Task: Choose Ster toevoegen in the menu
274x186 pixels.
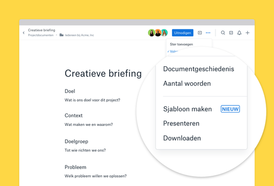Action: coord(182,44)
